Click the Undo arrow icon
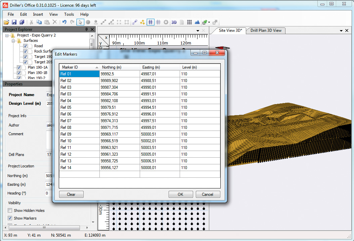 [x=64, y=22]
